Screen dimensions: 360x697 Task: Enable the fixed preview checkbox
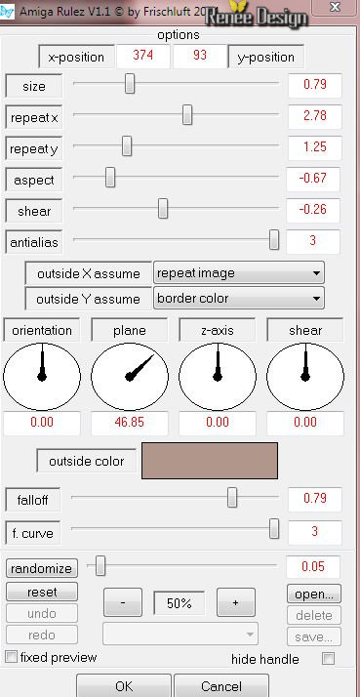coord(11,657)
